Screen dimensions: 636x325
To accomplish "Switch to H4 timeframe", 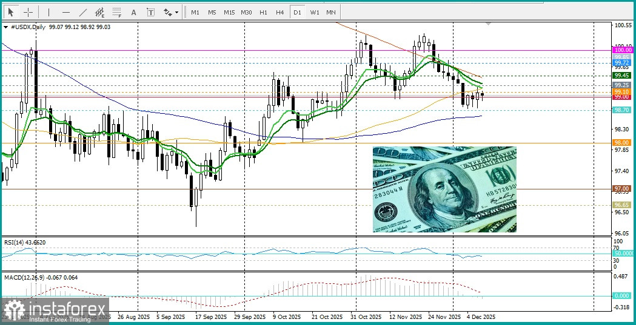I will tap(280, 13).
